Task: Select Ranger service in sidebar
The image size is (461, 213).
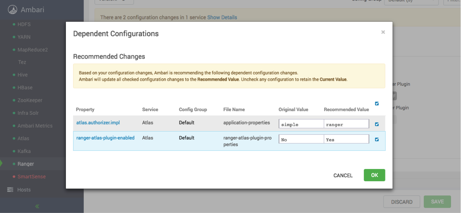Action: pos(26,164)
